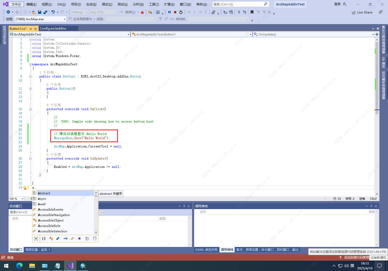
Task: Click the Hot Reload flame icon
Action: [x=142, y=12]
